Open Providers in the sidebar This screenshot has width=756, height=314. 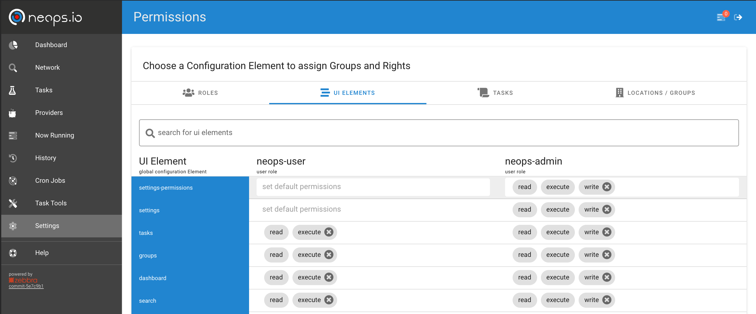[61, 113]
